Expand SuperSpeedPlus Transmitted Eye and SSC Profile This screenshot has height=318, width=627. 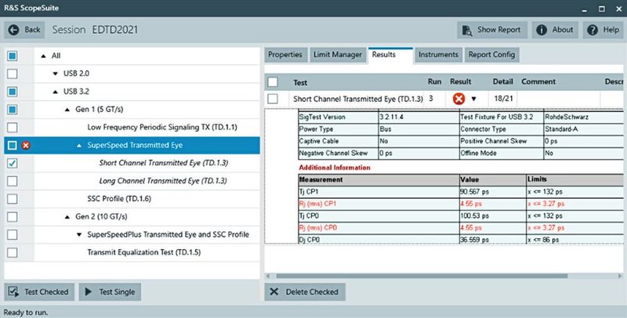79,234
